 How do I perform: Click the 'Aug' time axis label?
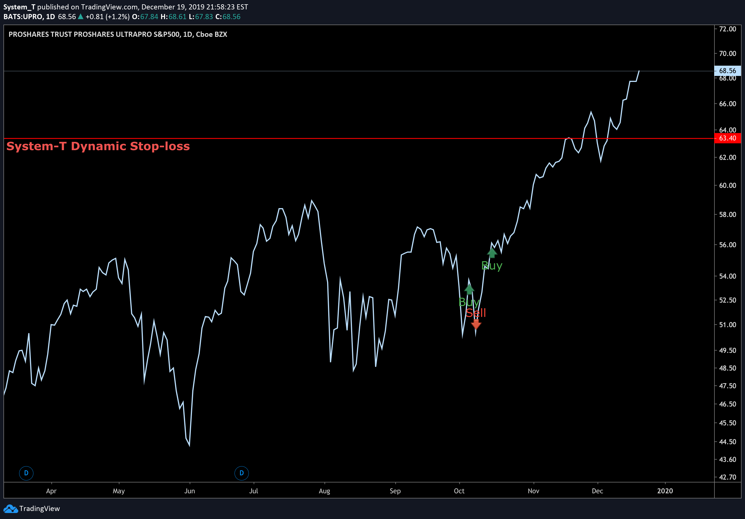[x=325, y=491]
